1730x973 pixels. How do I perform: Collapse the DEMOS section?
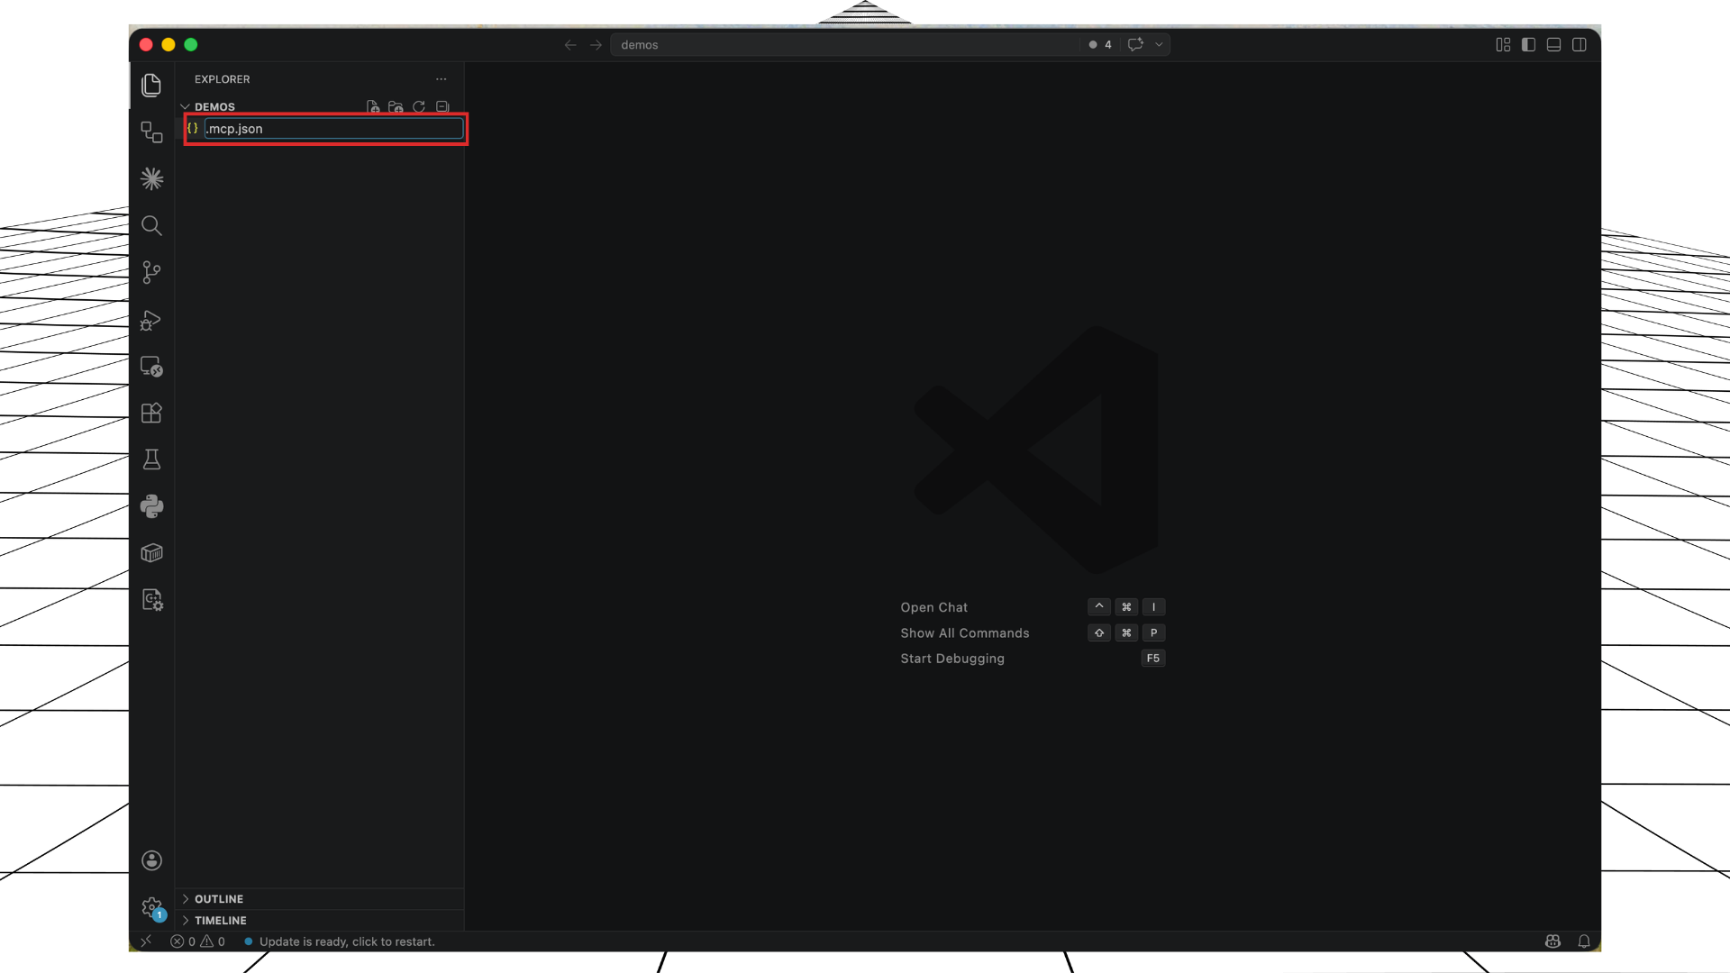[x=185, y=106]
